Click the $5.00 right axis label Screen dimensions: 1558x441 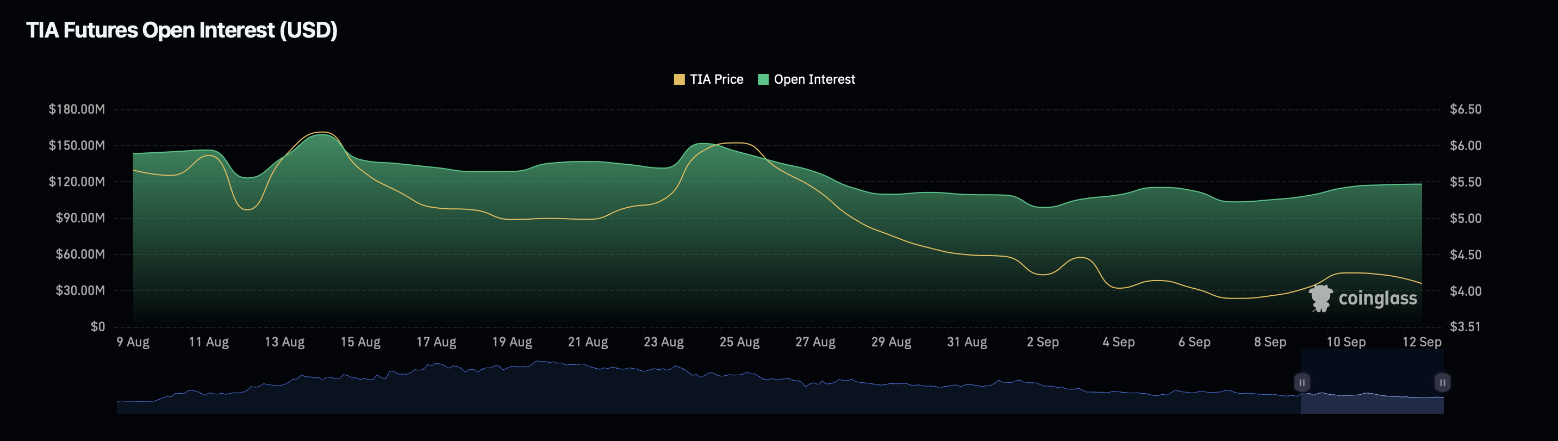tap(1466, 219)
